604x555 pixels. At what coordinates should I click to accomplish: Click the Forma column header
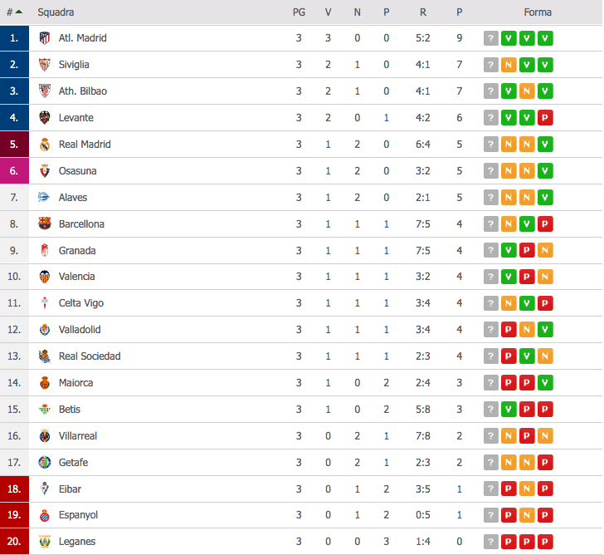tap(538, 12)
